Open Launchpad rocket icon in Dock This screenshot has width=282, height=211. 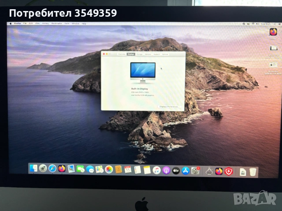[43, 168]
